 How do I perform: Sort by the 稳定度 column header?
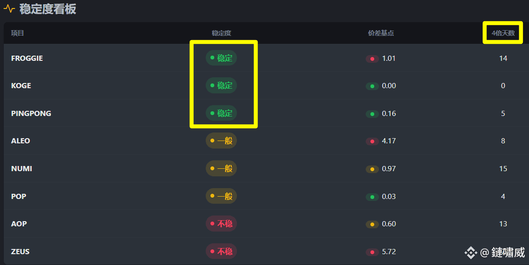tap(221, 33)
